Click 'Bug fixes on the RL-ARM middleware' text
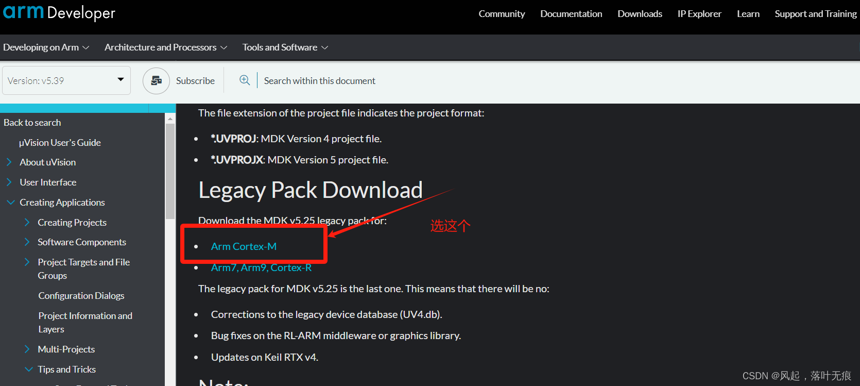 pos(336,335)
